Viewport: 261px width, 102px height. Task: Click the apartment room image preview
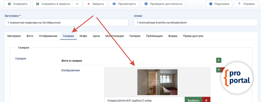pyautogui.click(x=157, y=82)
